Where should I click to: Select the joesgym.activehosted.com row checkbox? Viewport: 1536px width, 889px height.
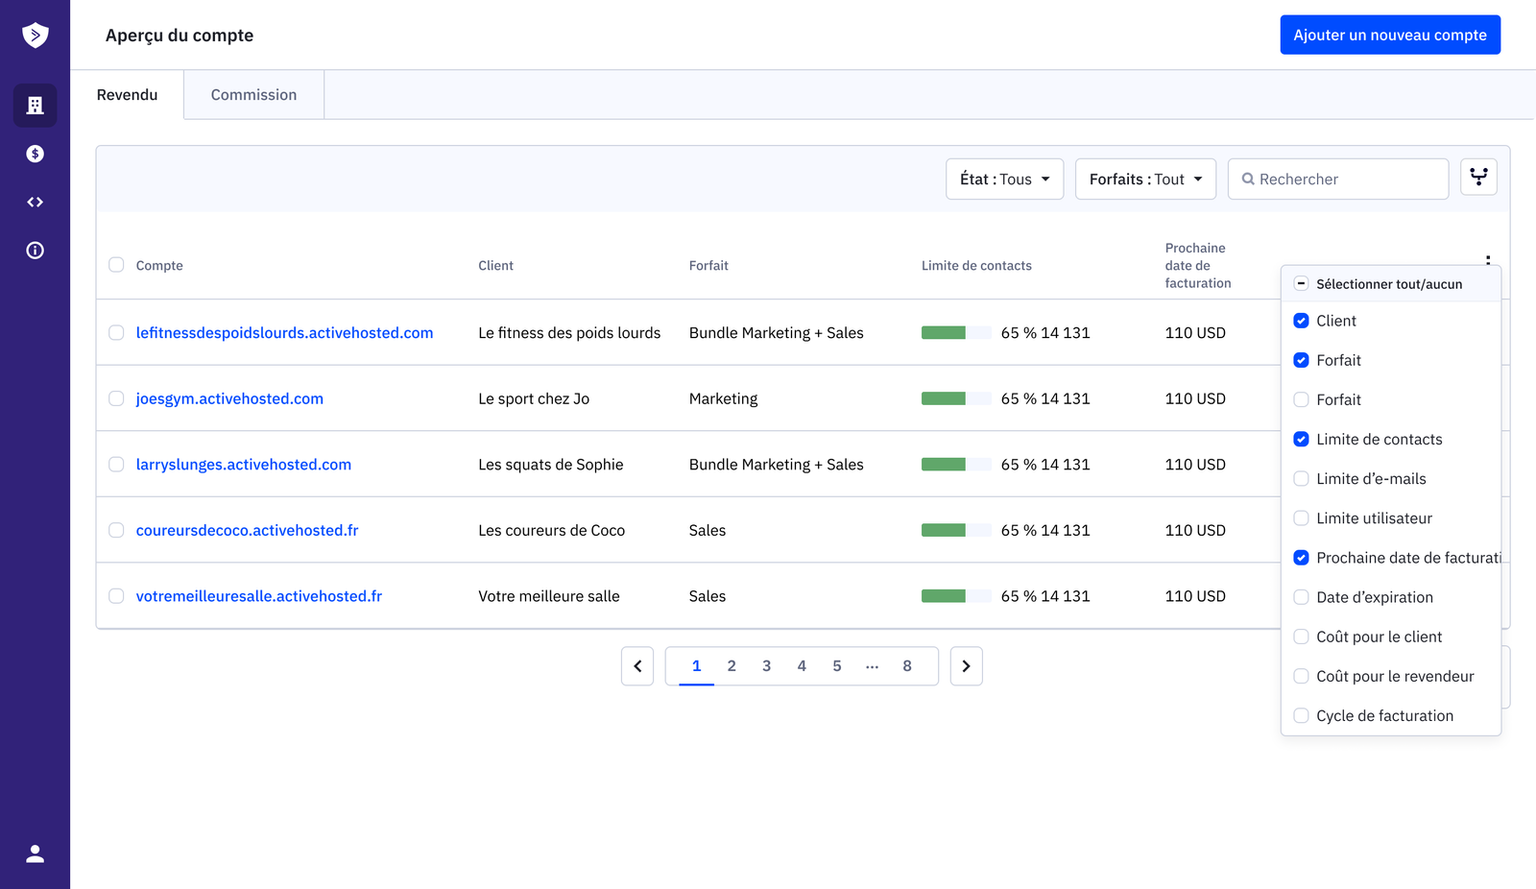click(116, 398)
